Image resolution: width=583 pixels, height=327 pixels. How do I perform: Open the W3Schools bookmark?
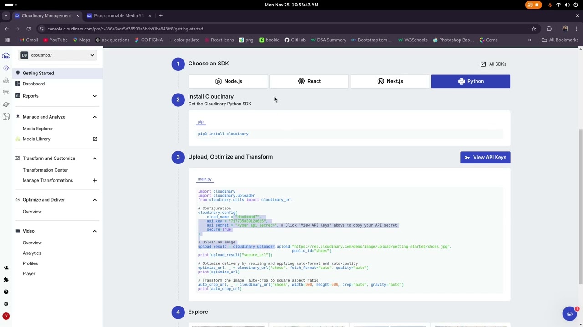tap(412, 40)
